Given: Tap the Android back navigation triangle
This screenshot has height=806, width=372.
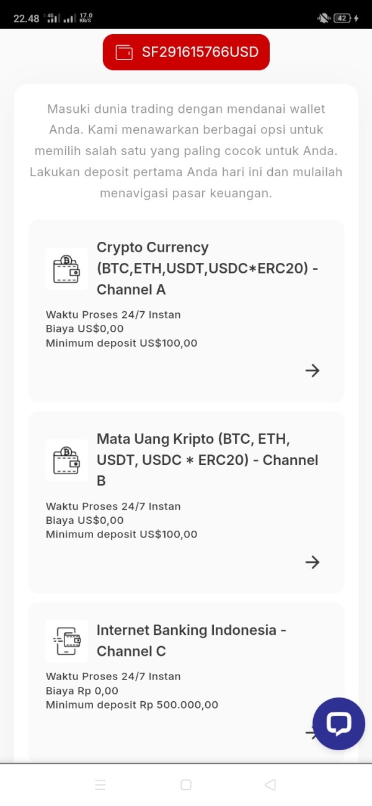Looking at the screenshot, I should [270, 785].
